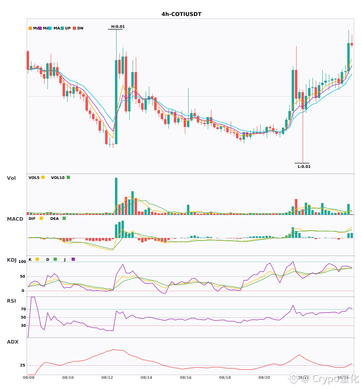Click the RSI axis value 50

pyautogui.click(x=23, y=317)
